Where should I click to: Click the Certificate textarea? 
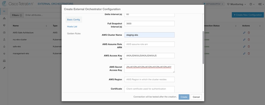tap(149, 89)
